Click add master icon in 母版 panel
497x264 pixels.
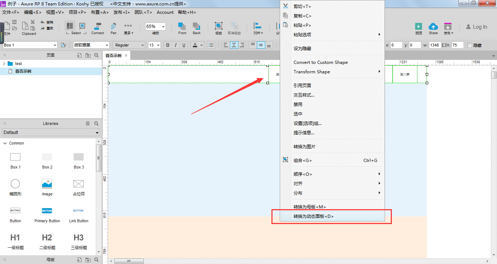tap(79, 260)
